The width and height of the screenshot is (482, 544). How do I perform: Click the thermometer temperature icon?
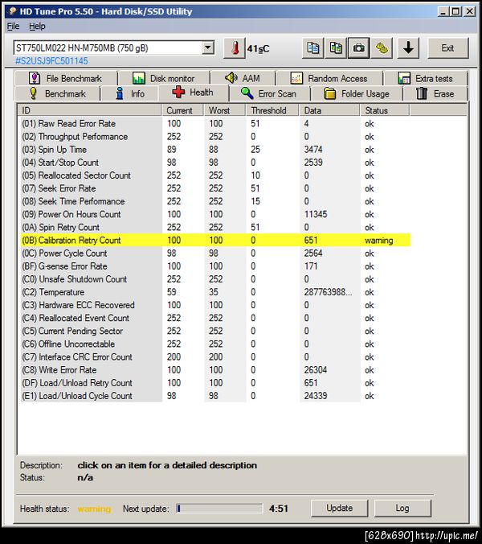coord(235,48)
